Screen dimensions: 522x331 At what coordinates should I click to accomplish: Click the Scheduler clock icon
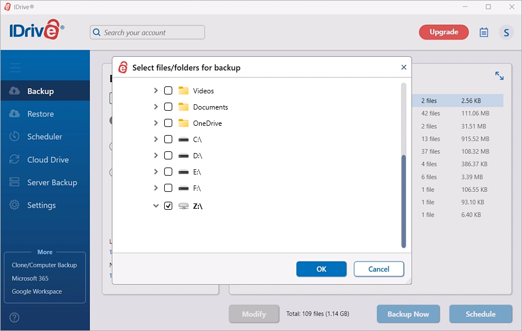pos(14,136)
